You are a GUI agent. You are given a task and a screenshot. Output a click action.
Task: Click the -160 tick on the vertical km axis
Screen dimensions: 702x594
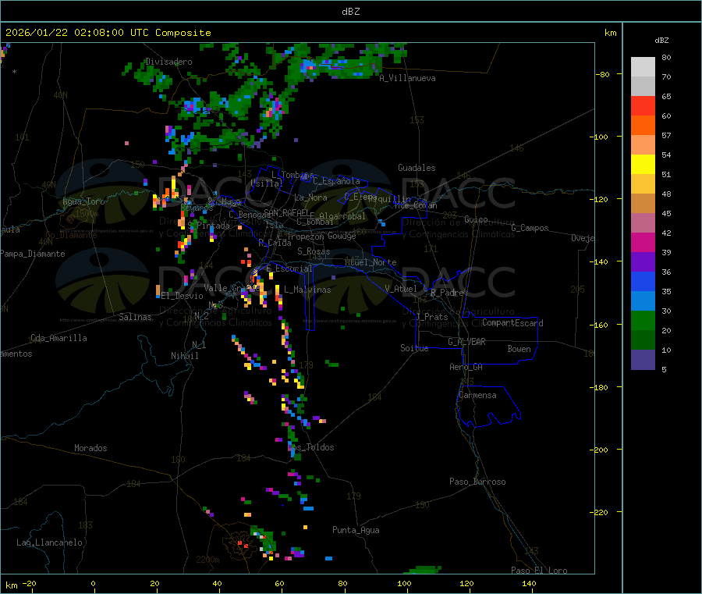point(600,325)
